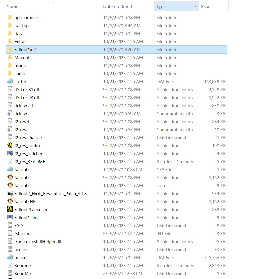Select the Manual folder icon
266x279 pixels.
coord(10,57)
